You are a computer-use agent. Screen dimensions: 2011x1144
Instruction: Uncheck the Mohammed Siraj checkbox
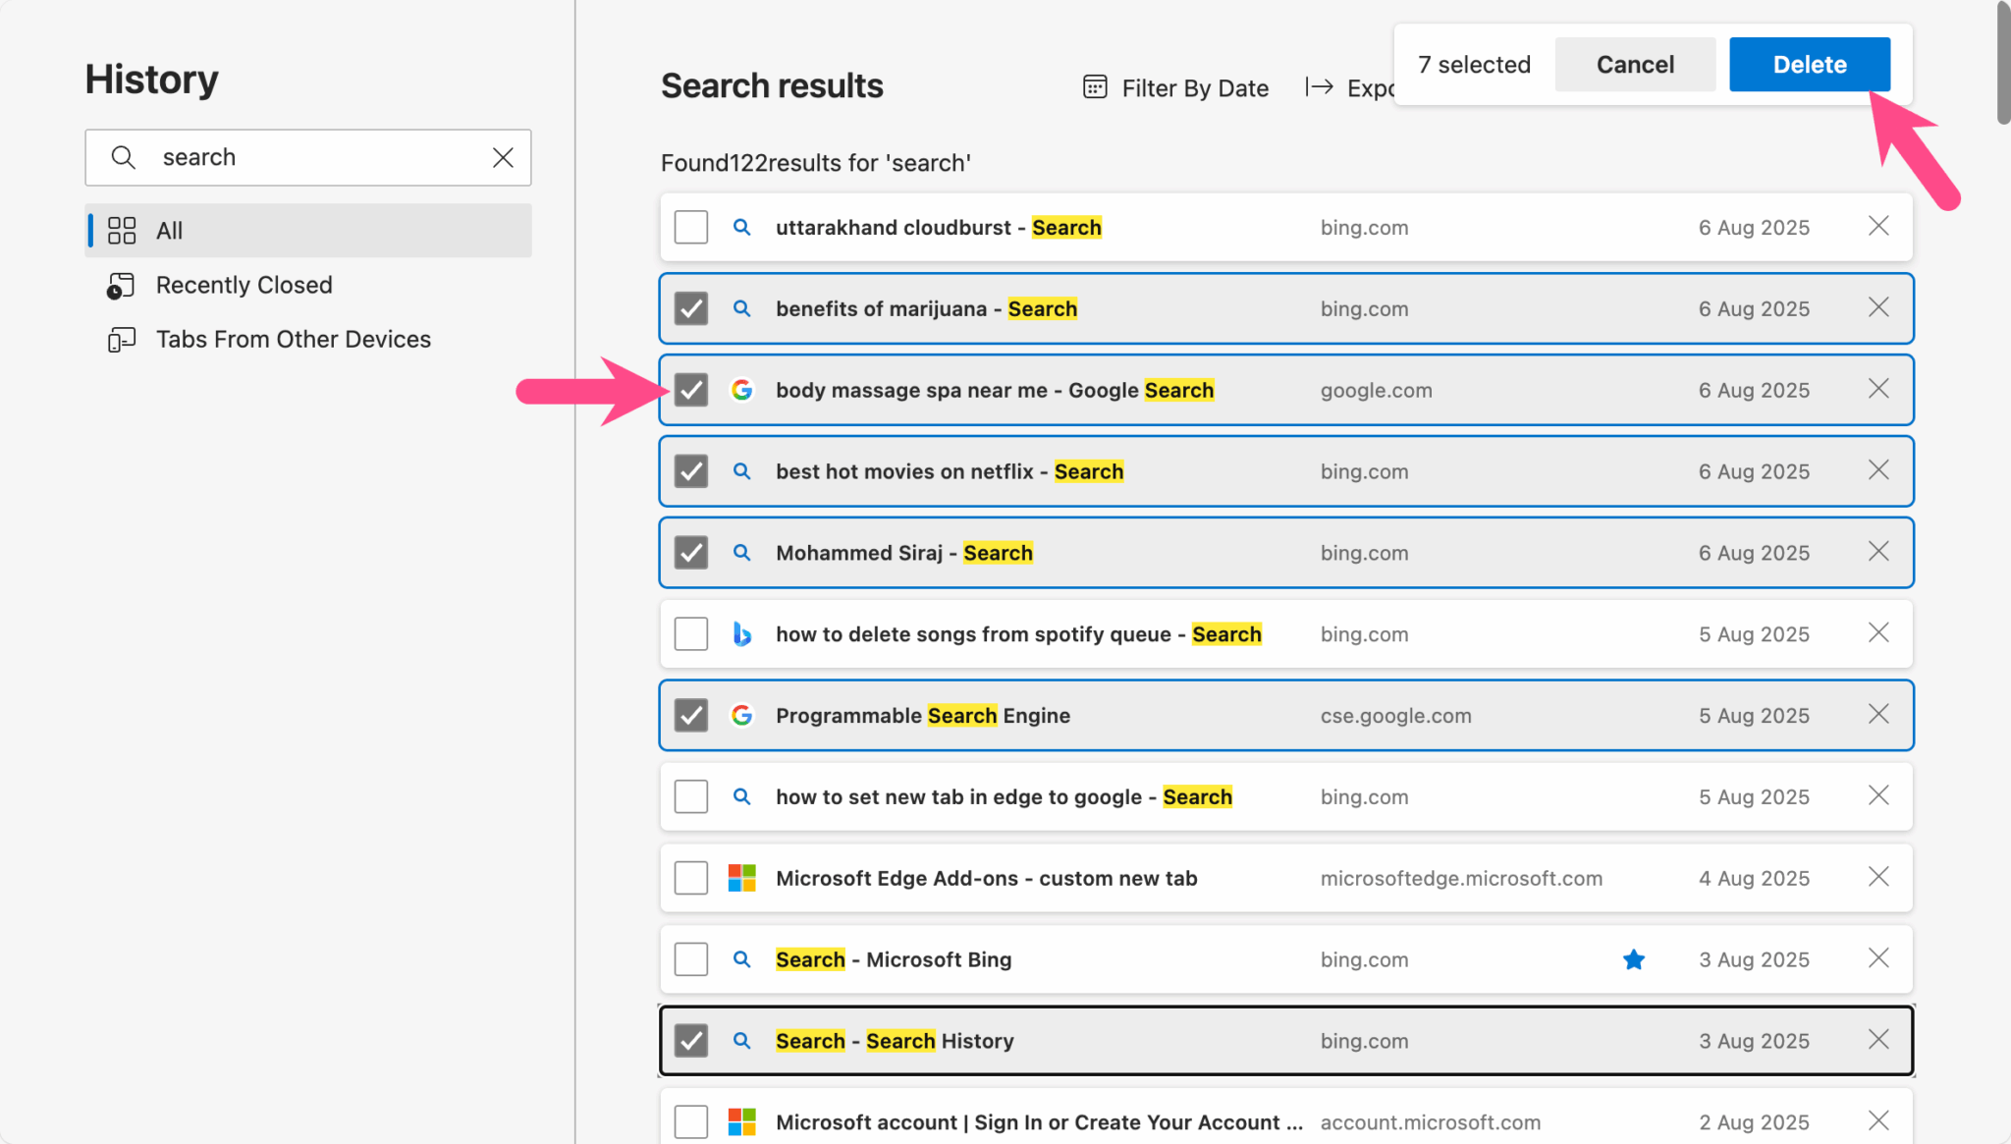coord(690,552)
